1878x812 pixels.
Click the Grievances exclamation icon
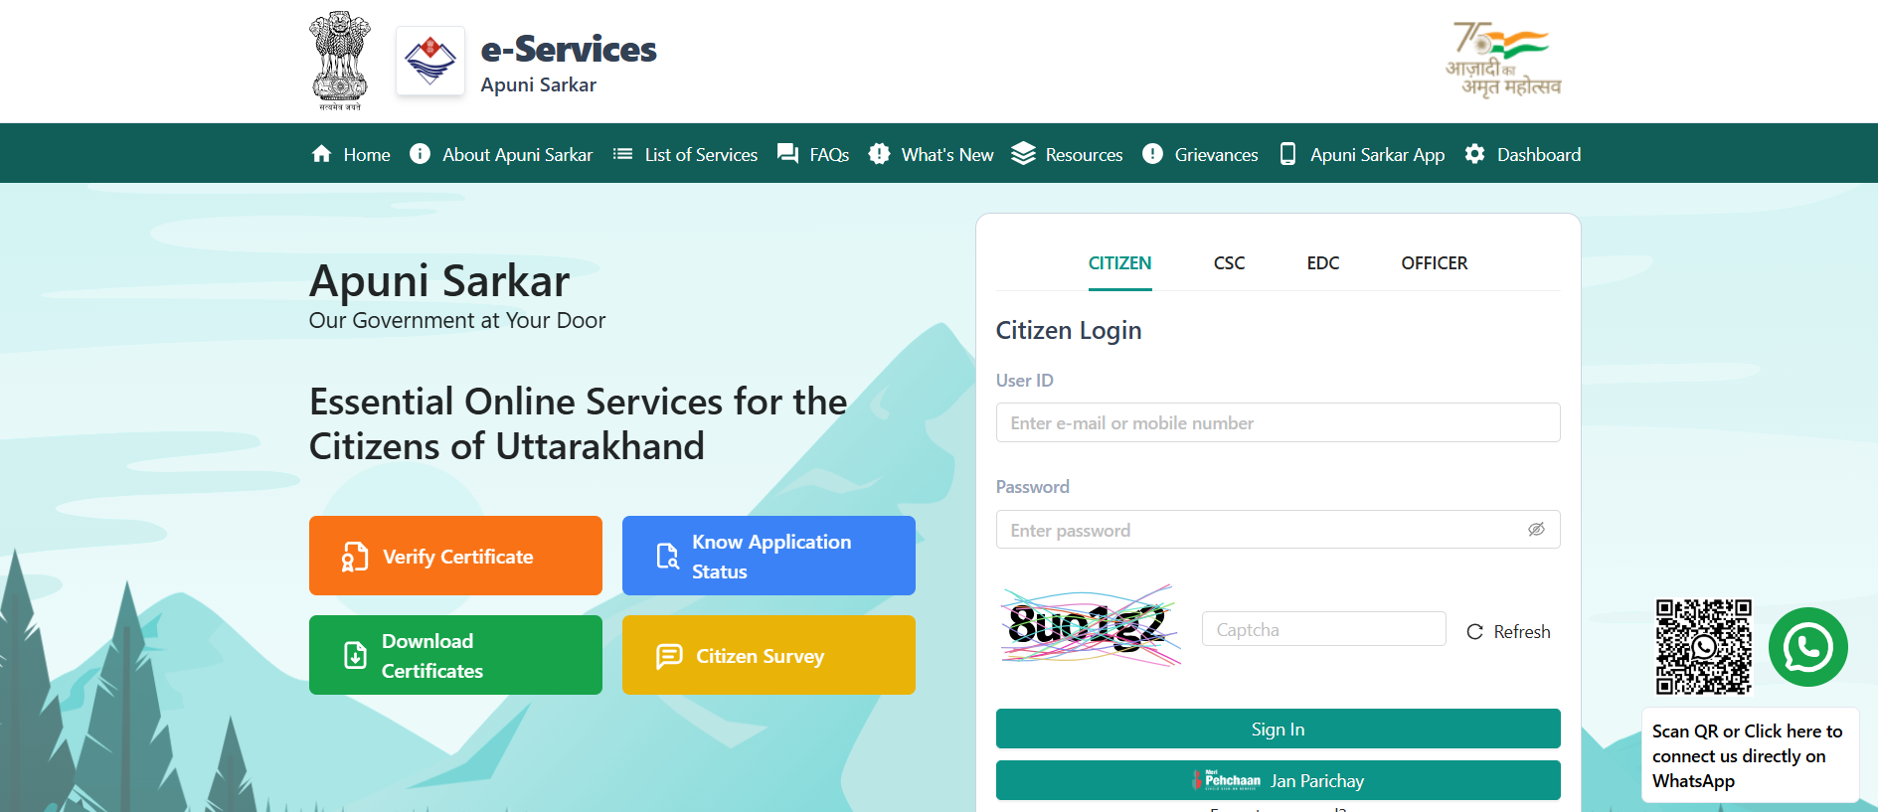pos(1152,154)
